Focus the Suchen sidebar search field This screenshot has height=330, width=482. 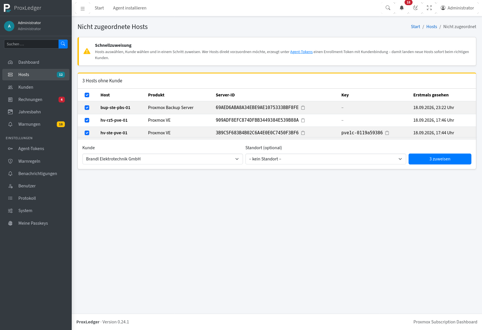[31, 44]
